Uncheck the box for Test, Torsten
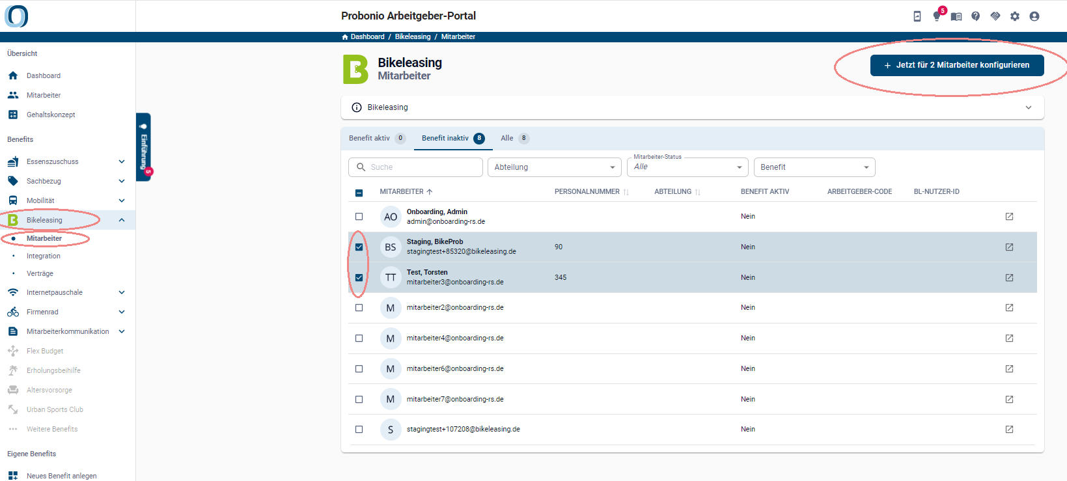Image resolution: width=1067 pixels, height=481 pixels. click(x=359, y=277)
